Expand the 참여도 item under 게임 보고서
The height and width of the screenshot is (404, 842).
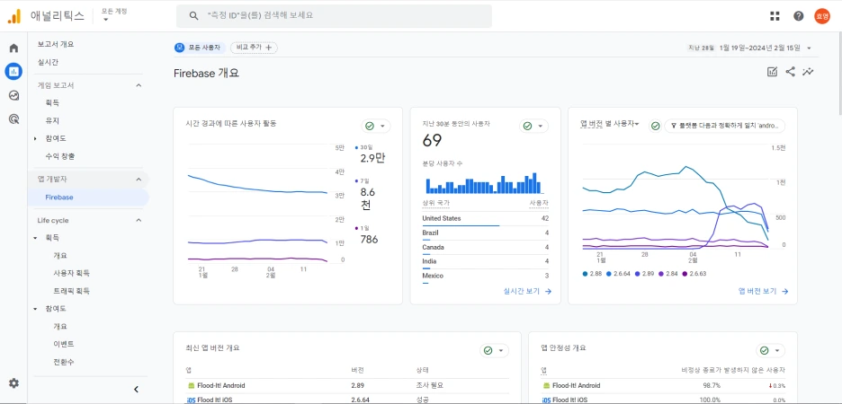(x=35, y=139)
